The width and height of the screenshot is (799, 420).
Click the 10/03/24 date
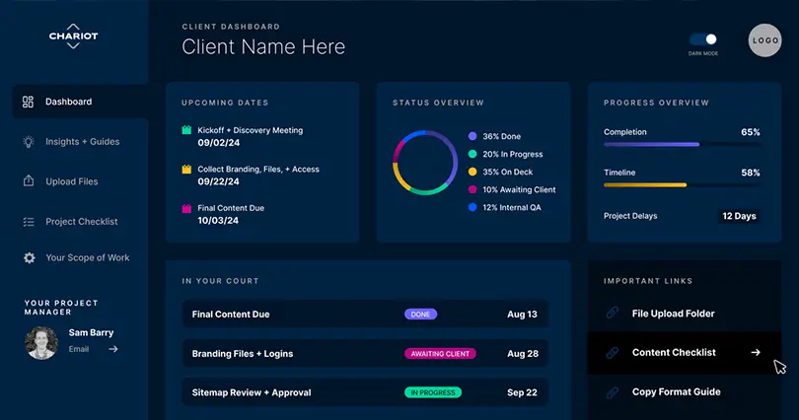point(218,221)
